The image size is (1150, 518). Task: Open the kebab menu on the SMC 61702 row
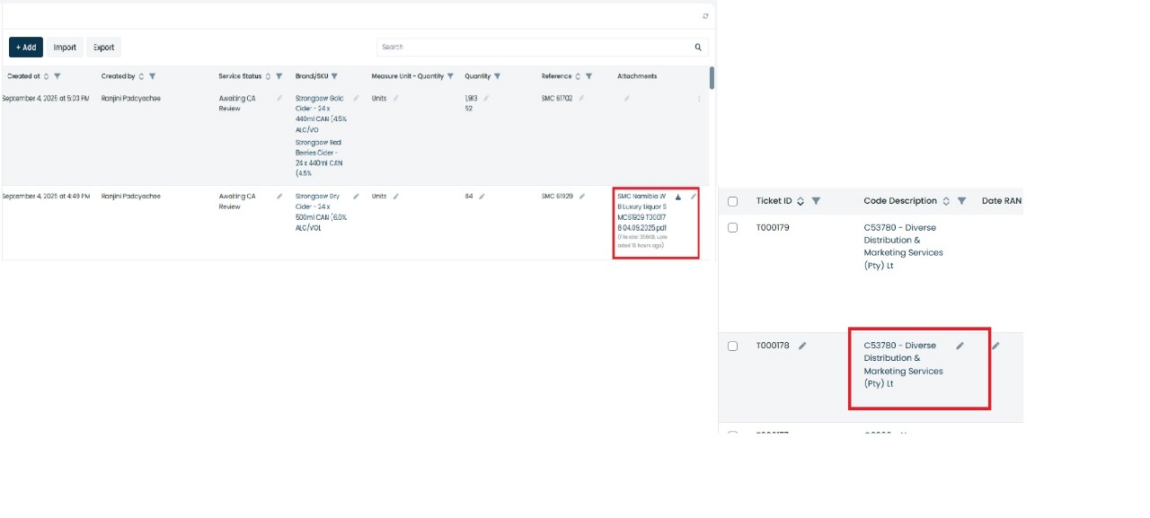tap(699, 99)
